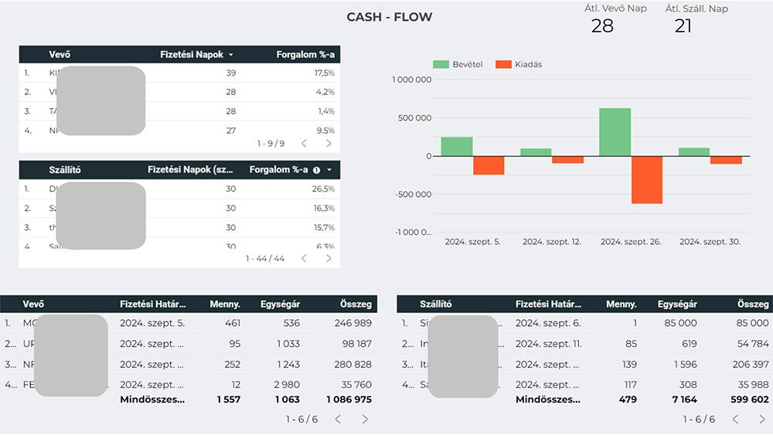Go to previous page of bottom Szállító table
Viewport: 773px width, 435px height.
(734, 419)
